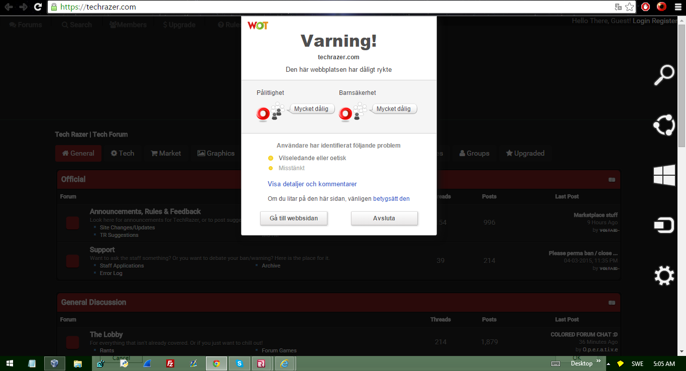Open COLORED FORUM CHAT :D last post
The height and width of the screenshot is (371, 686).
(584, 334)
